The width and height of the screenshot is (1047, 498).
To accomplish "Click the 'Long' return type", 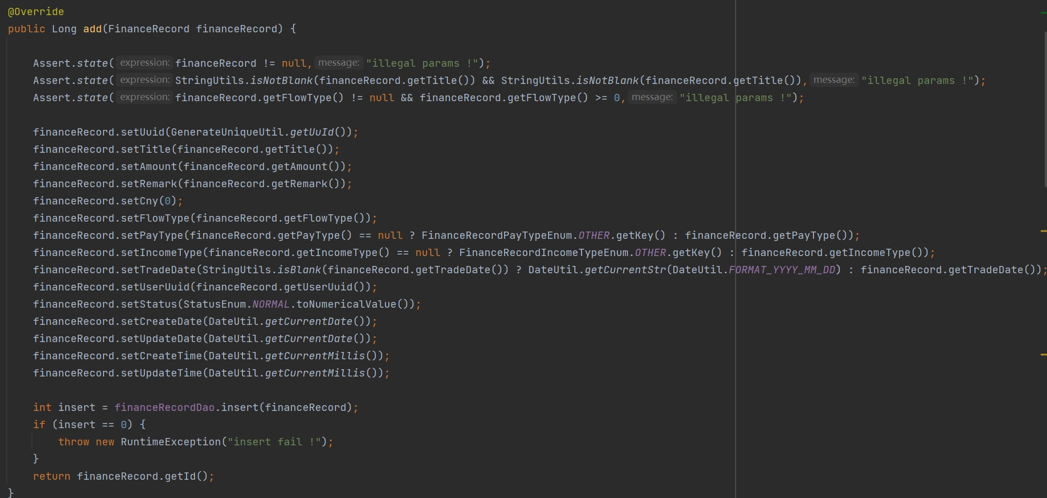I will [x=64, y=29].
